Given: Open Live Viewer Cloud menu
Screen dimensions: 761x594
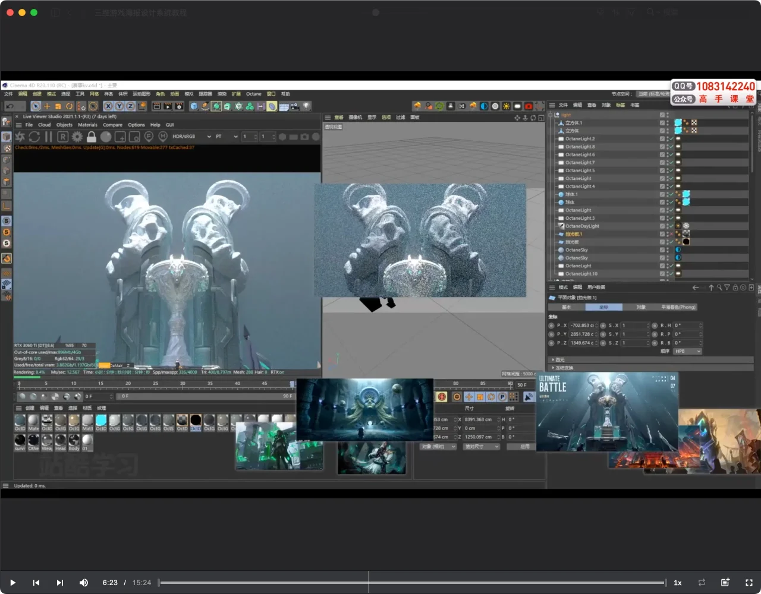Looking at the screenshot, I should click(x=45, y=125).
